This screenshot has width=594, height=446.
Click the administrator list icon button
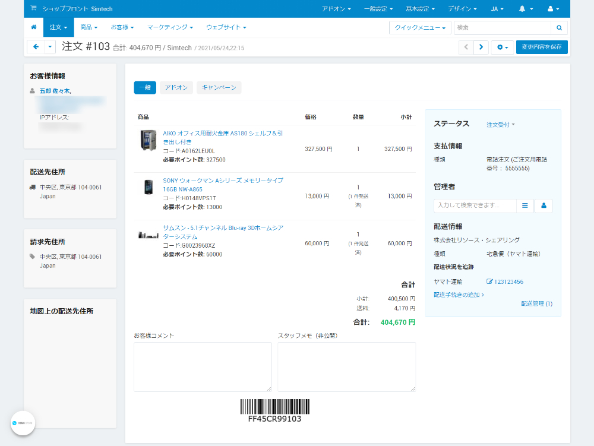525,205
